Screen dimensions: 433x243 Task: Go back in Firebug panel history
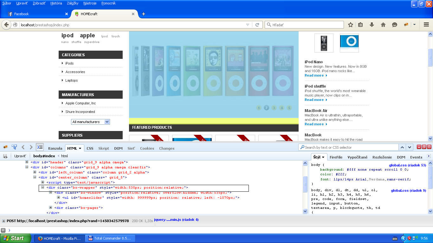[x=23, y=147]
